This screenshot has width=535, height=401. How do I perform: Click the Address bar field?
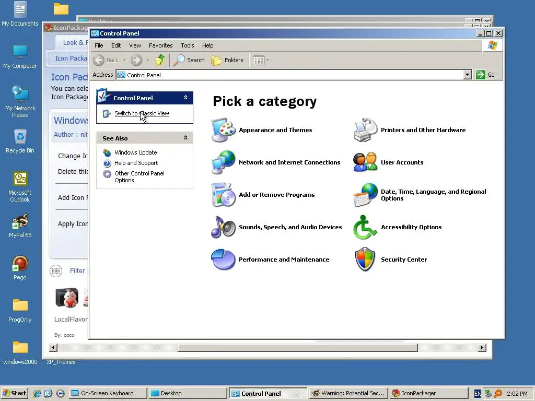click(290, 75)
